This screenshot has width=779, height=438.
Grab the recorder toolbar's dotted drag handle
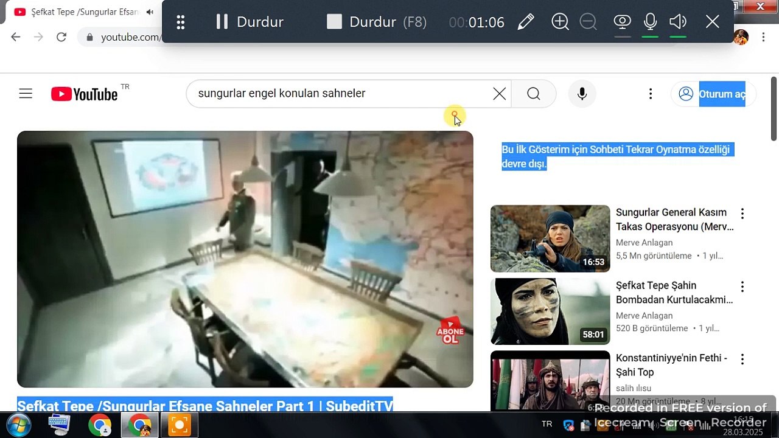(180, 23)
